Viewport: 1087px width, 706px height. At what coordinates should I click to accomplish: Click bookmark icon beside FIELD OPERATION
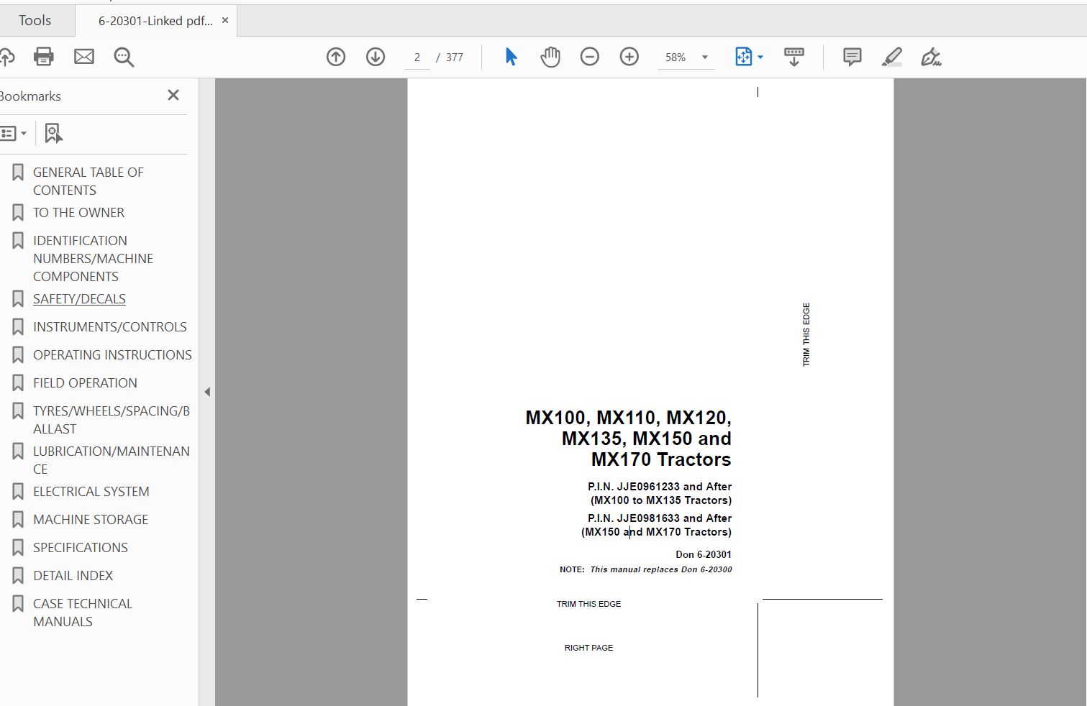click(x=18, y=383)
